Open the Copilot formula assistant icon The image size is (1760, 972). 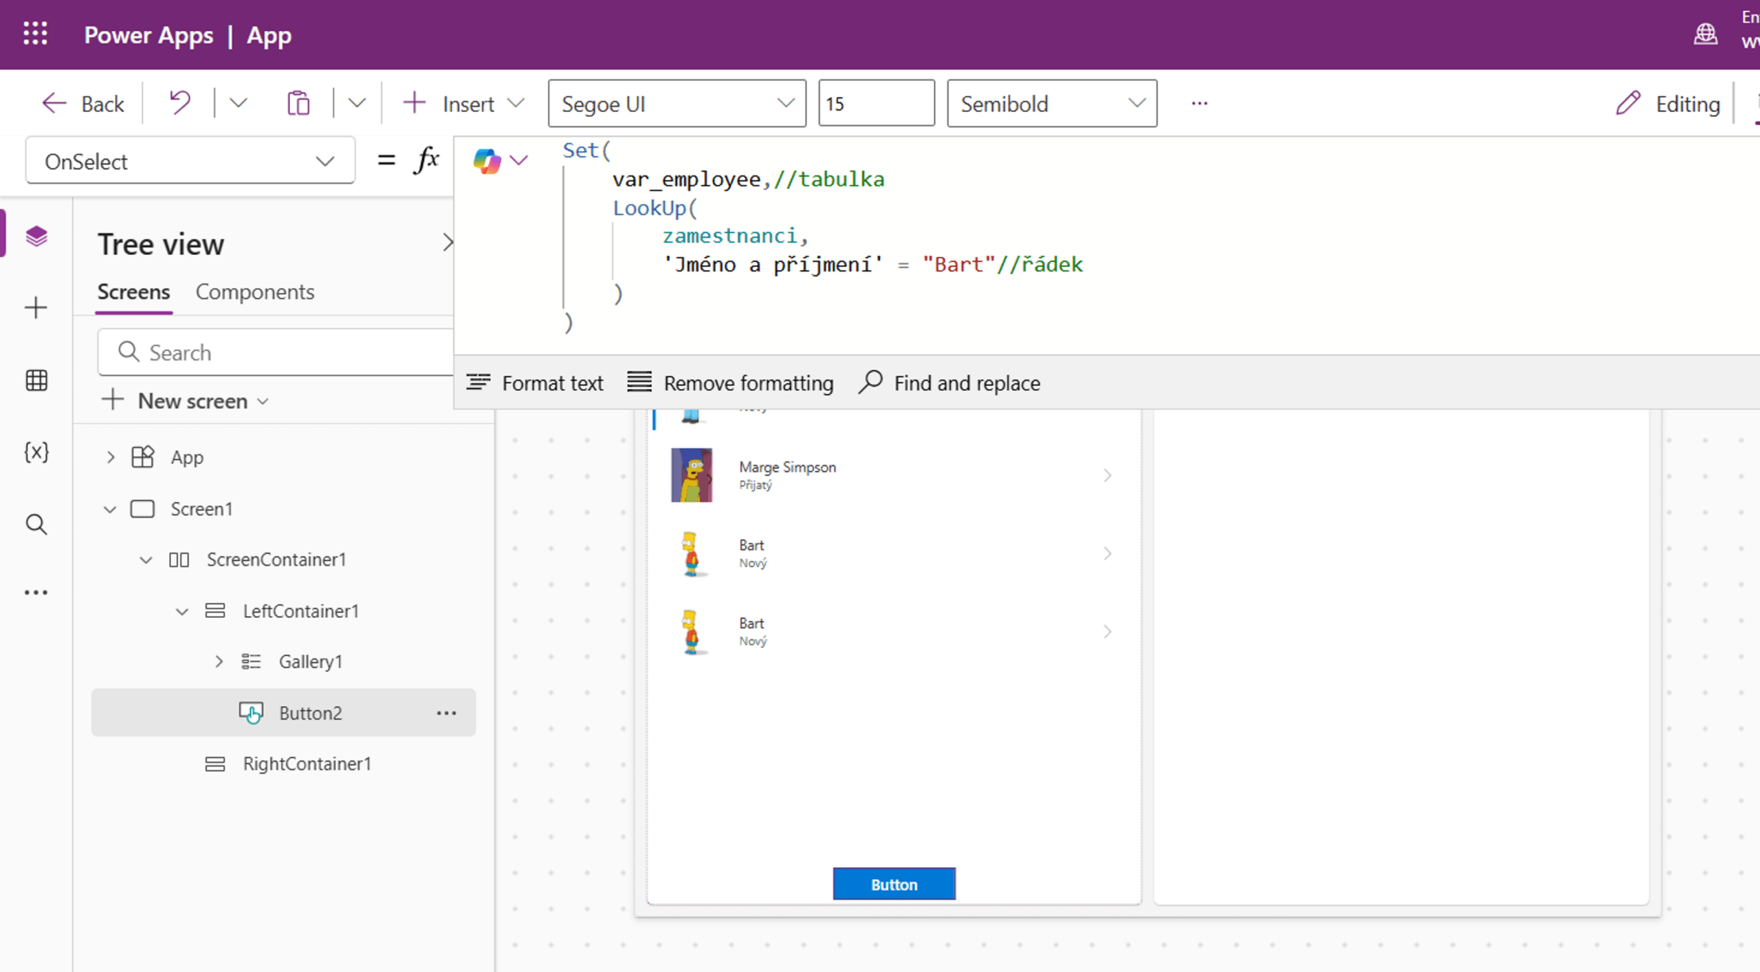(x=487, y=161)
